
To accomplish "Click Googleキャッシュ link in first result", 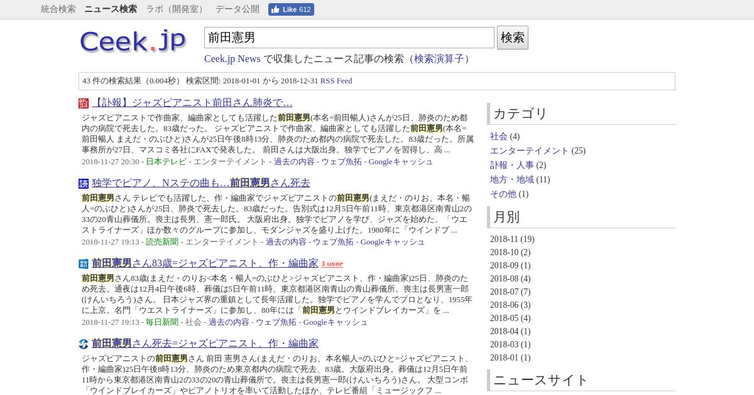I will pos(401,162).
